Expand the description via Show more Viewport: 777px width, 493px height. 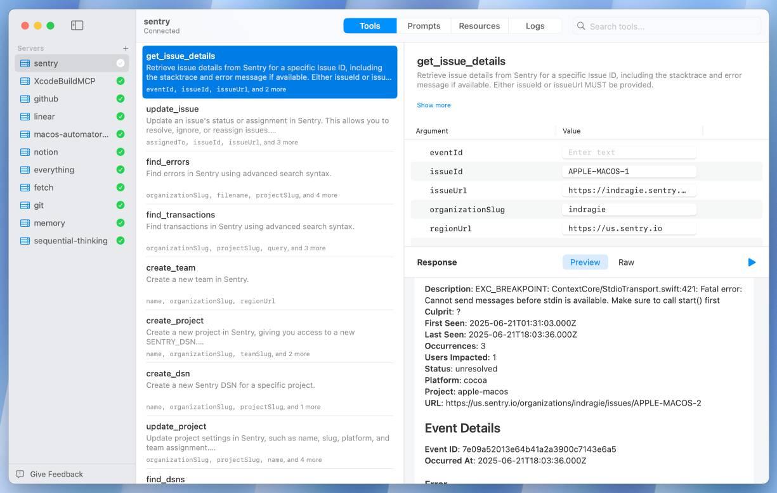434,105
